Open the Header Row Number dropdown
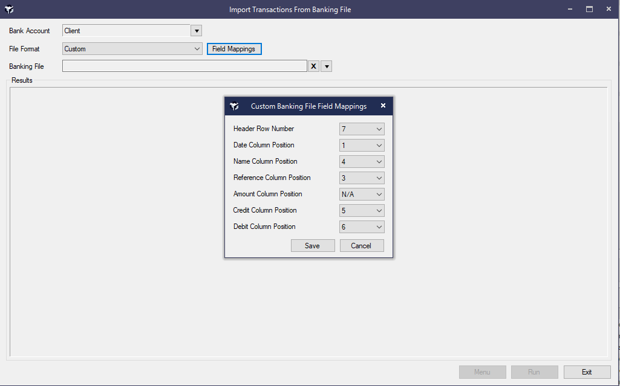620x386 pixels. point(362,129)
